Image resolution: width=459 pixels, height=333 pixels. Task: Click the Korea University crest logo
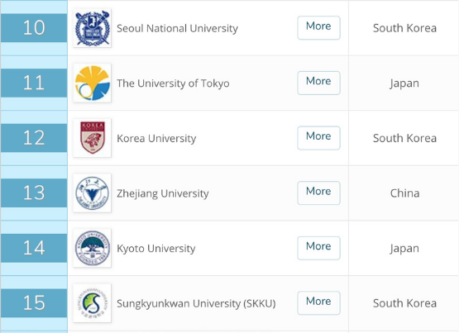(x=92, y=138)
